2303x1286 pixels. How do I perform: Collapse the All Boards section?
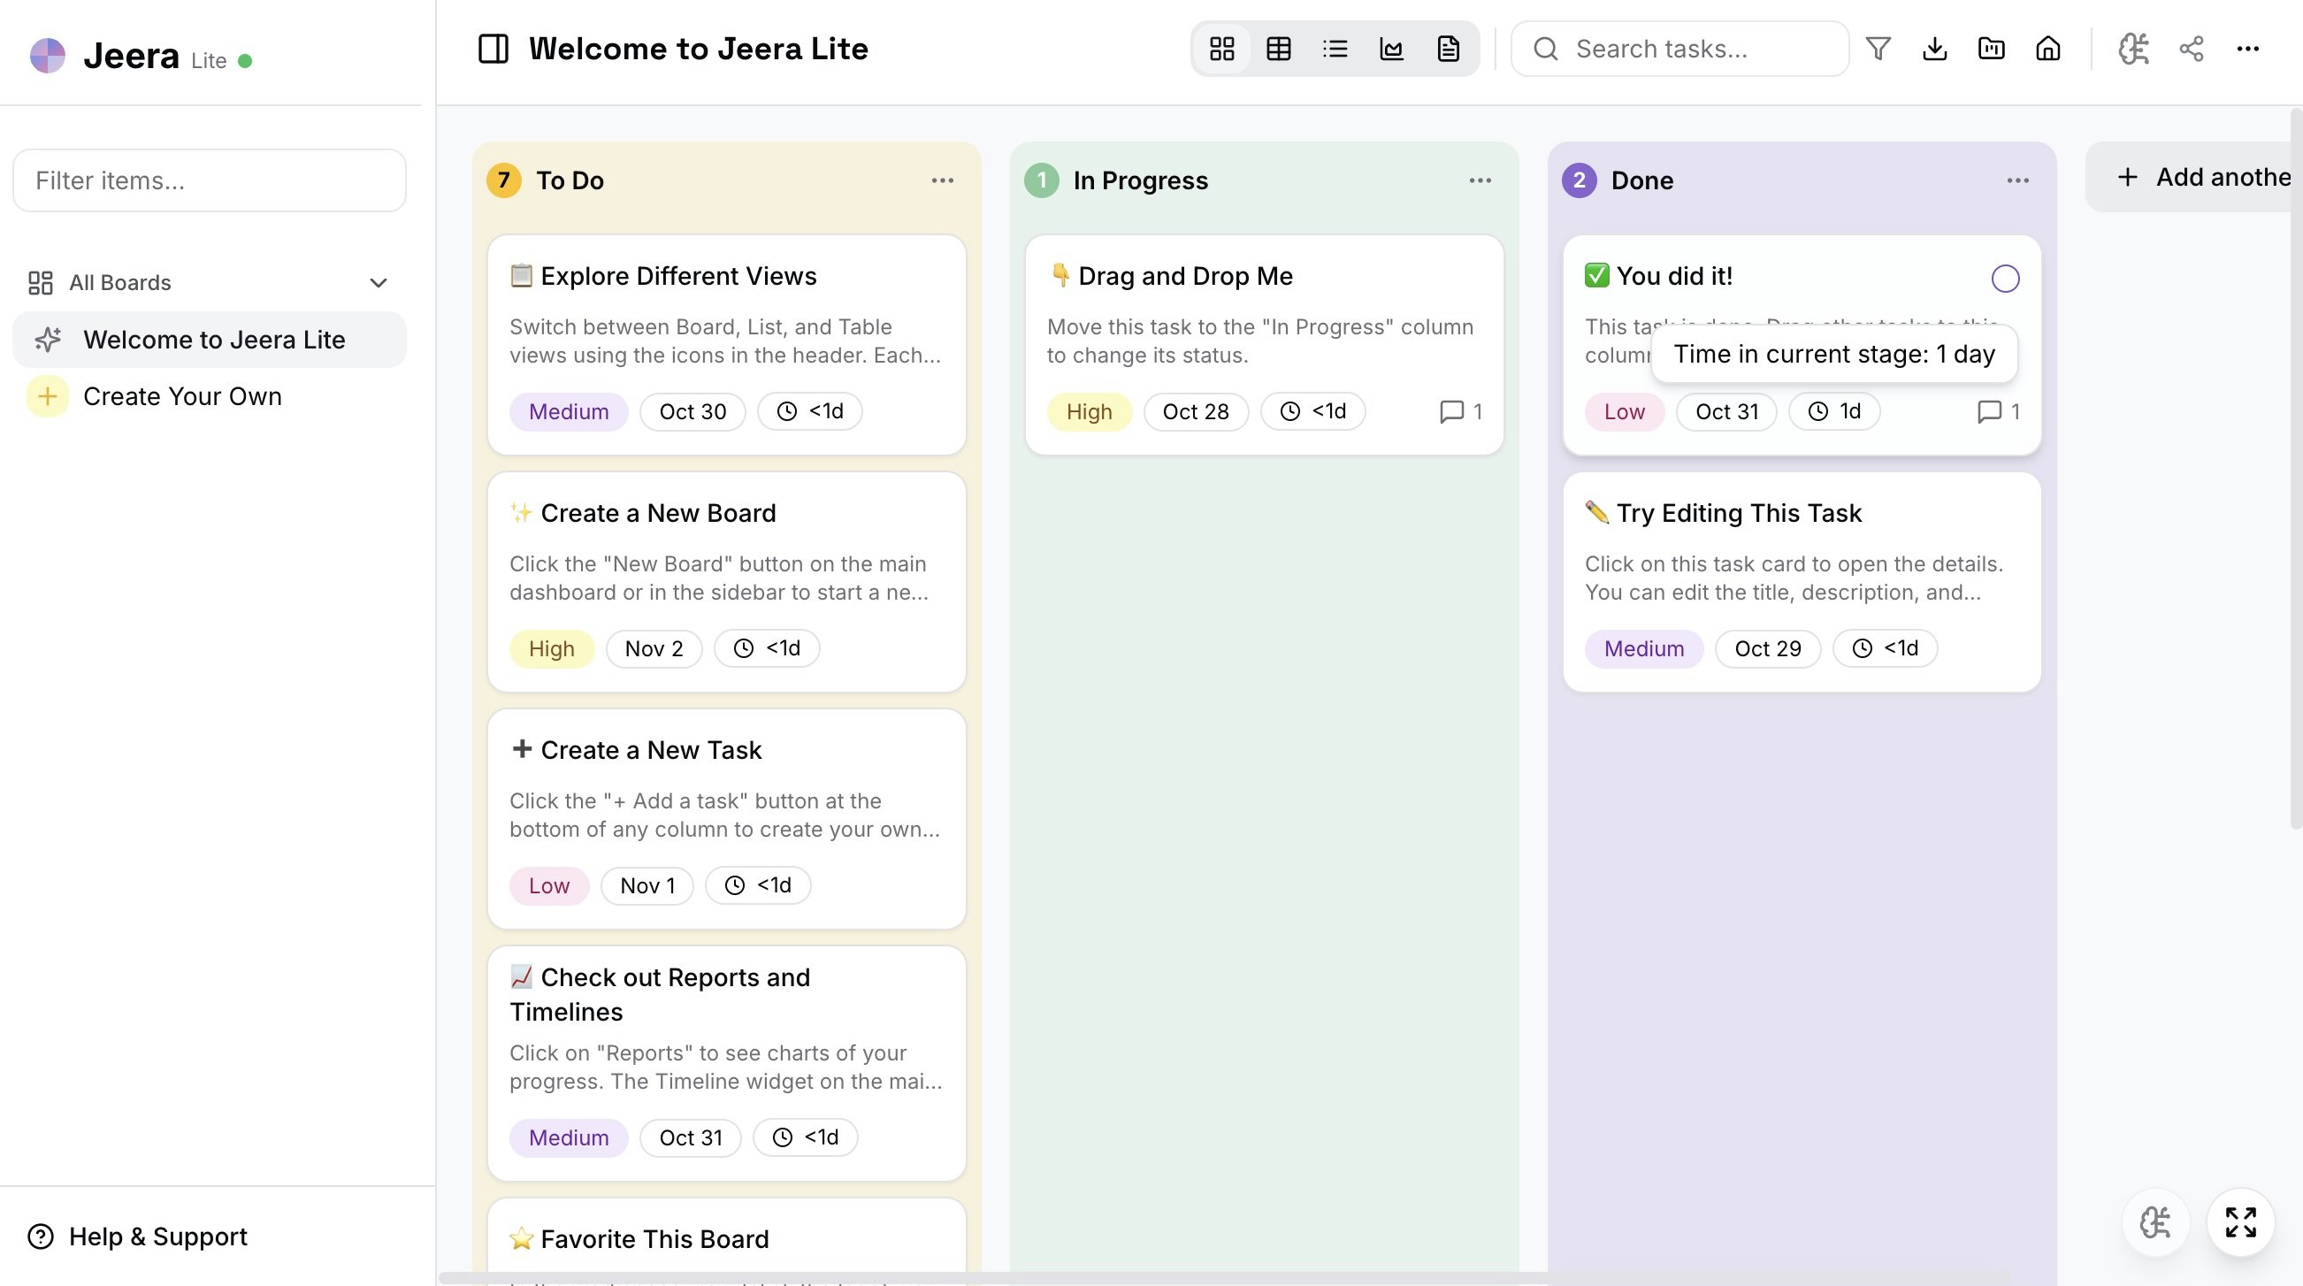[x=378, y=283]
